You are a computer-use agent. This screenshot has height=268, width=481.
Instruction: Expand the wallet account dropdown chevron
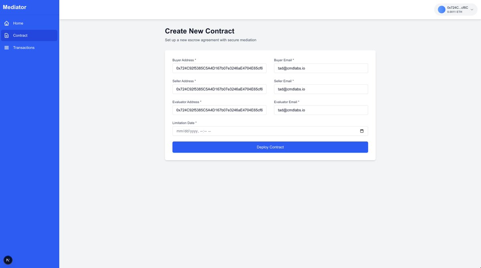tap(471, 9)
